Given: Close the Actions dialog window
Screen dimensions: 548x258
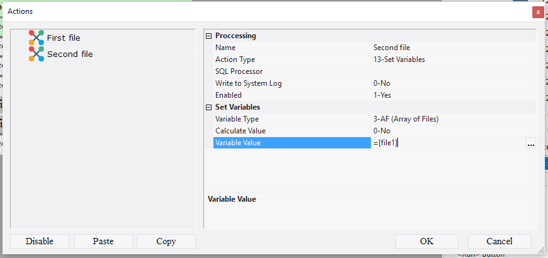Looking at the screenshot, I should pos(538,12).
